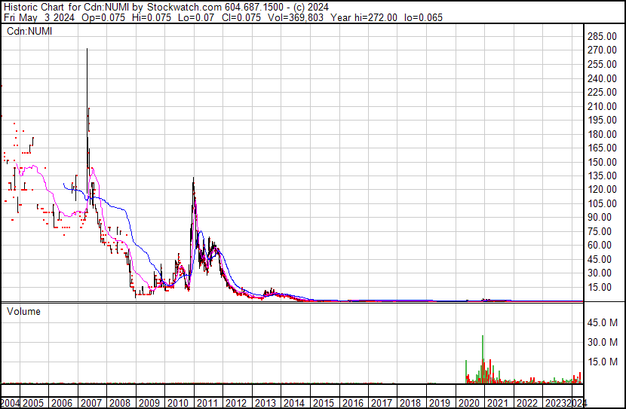Select the 2007 year marker on time axis
This screenshot has height=409, width=626.
pos(91,403)
